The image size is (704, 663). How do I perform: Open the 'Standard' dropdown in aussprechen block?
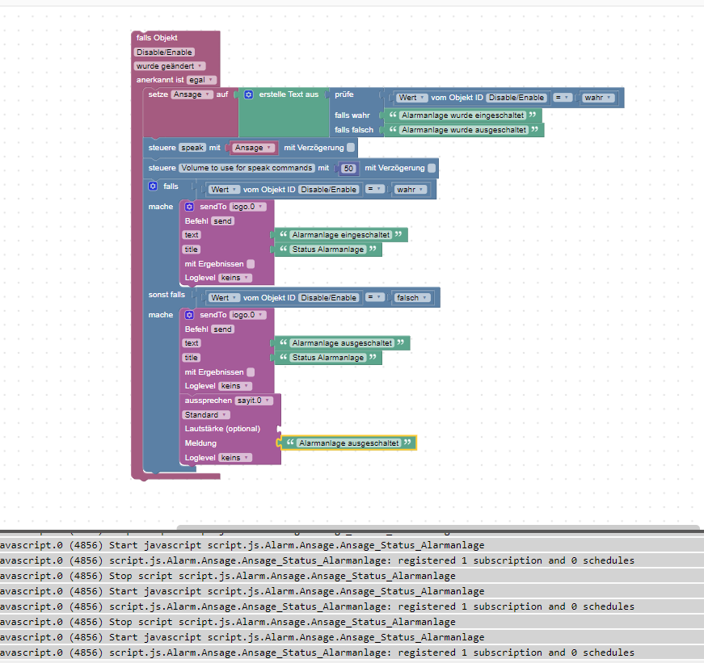[206, 415]
